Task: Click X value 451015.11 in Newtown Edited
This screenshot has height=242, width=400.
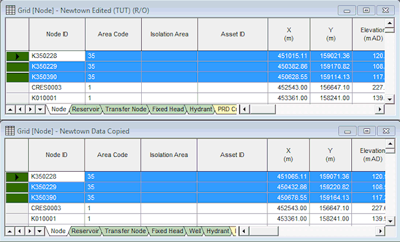Action: (289, 56)
